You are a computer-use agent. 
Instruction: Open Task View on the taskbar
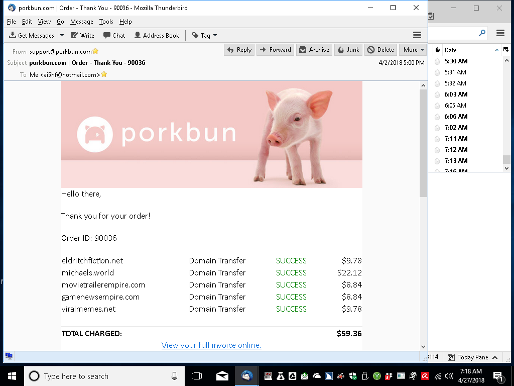[x=197, y=376]
